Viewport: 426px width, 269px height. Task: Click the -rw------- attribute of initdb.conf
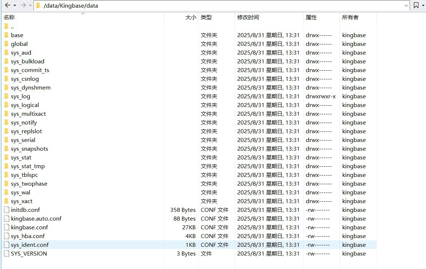pyautogui.click(x=318, y=210)
